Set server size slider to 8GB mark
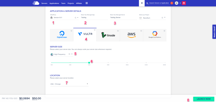 (x=108, y=63)
